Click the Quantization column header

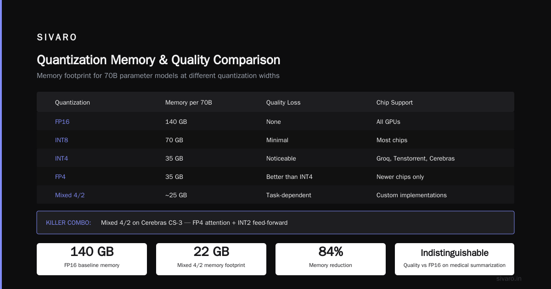point(73,102)
